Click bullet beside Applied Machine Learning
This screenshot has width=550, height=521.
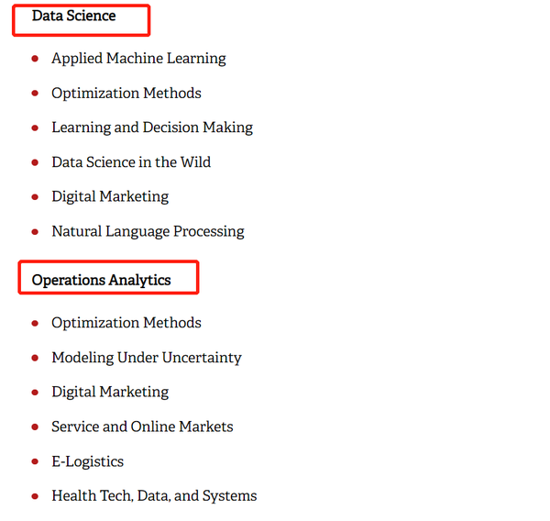(35, 59)
